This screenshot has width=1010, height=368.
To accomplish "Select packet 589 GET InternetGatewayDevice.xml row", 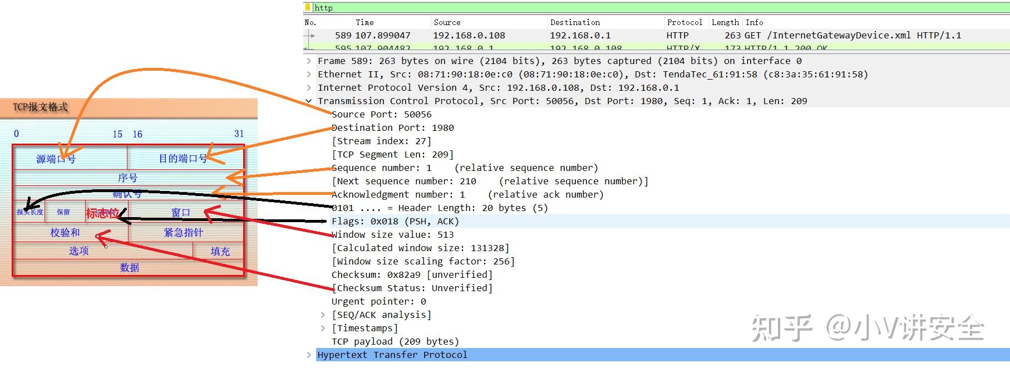I will (657, 35).
